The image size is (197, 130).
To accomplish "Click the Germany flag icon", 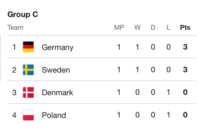I will pos(28,47).
